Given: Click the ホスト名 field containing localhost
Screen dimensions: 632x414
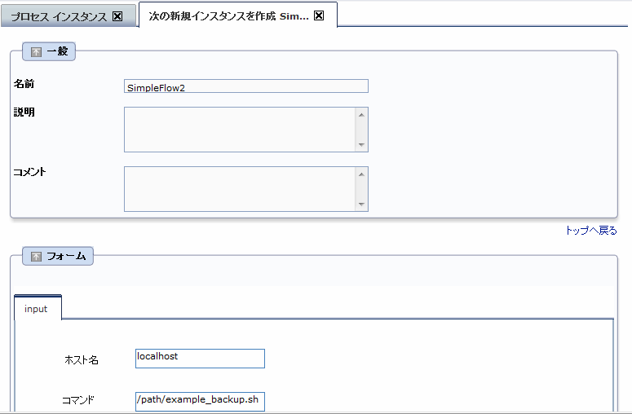Looking at the screenshot, I should (x=200, y=358).
